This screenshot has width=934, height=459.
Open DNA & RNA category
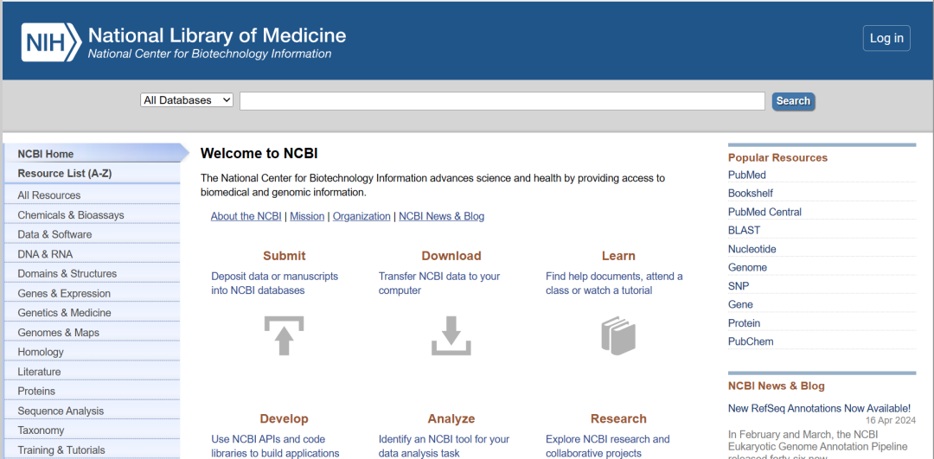tap(92, 254)
